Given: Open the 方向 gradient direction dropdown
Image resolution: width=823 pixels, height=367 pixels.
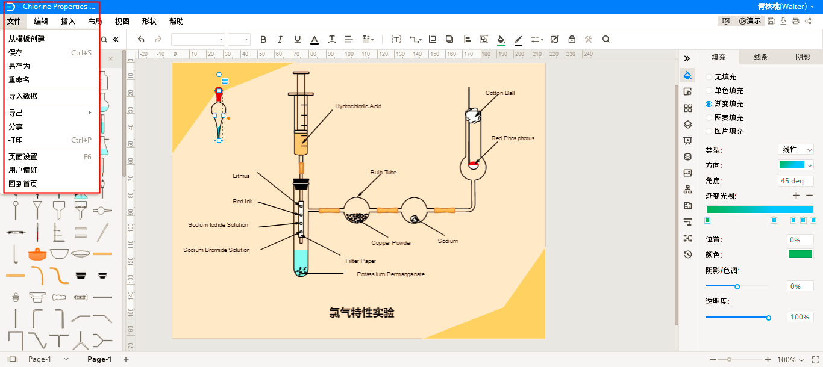Looking at the screenshot, I should pyautogui.click(x=795, y=165).
